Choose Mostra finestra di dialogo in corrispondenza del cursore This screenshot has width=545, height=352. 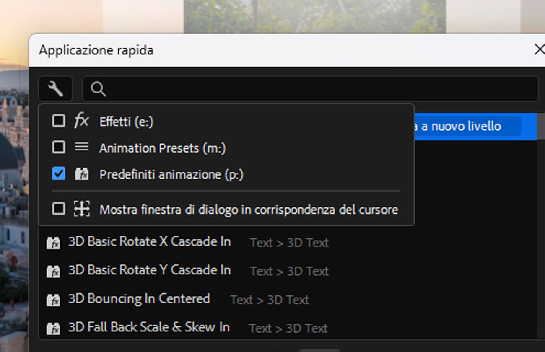pyautogui.click(x=248, y=209)
